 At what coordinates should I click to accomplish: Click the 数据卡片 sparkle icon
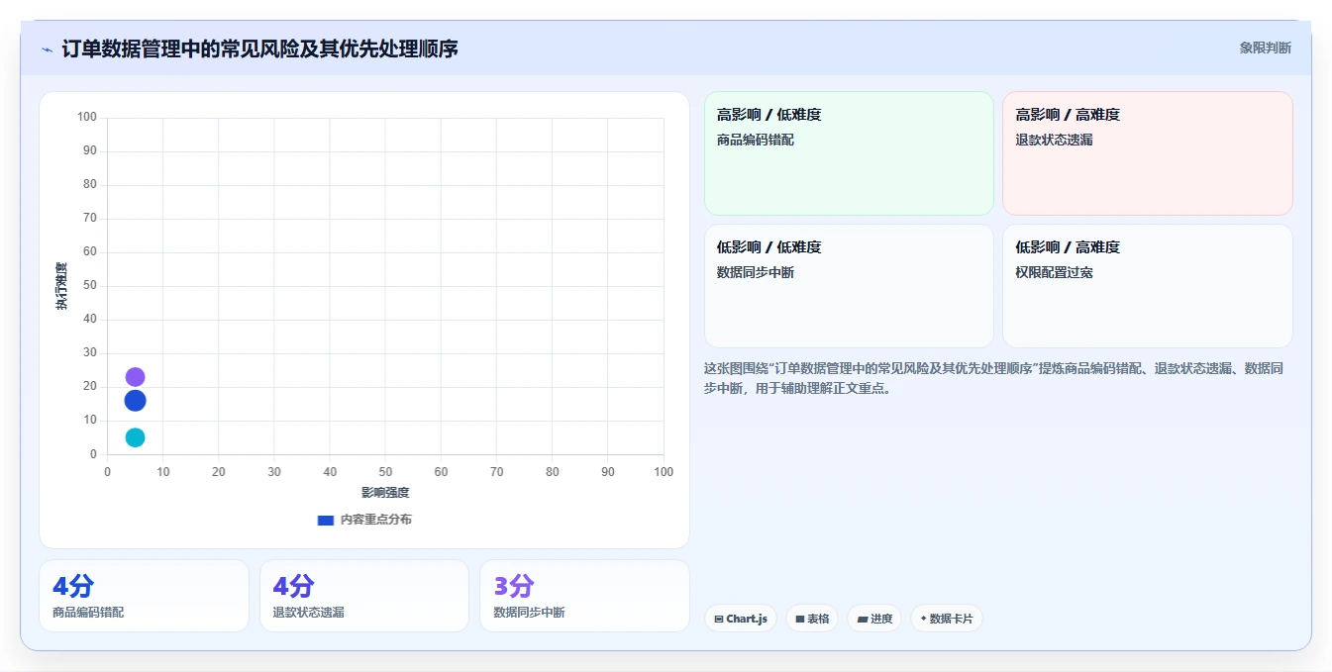coord(923,619)
